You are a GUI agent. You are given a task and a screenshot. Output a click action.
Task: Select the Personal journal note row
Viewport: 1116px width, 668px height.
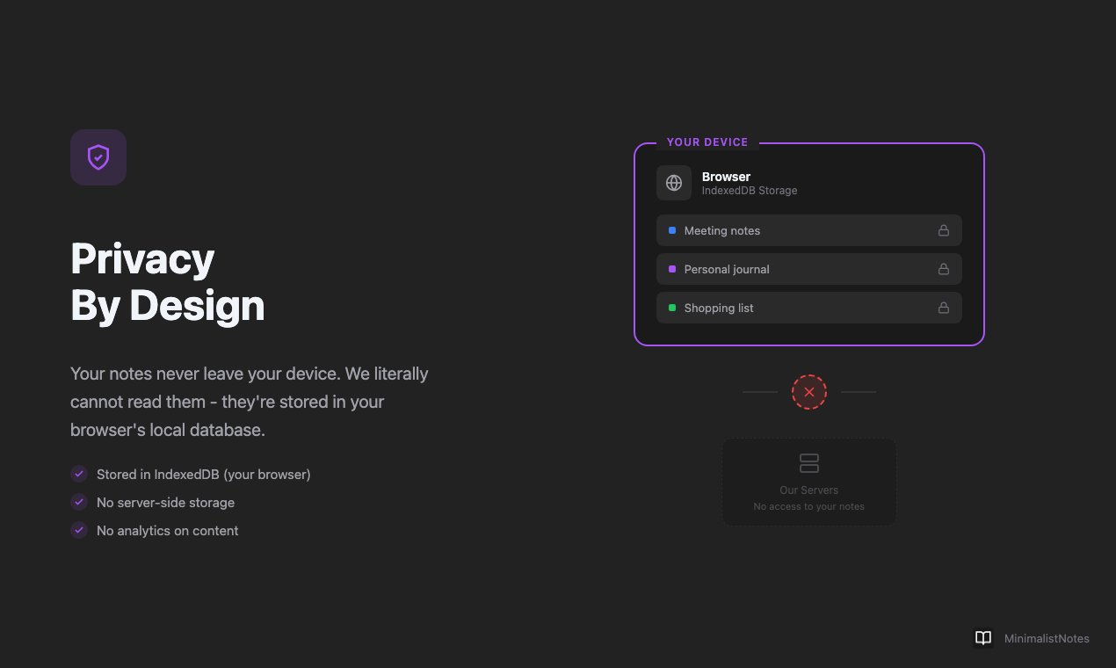[x=808, y=269]
